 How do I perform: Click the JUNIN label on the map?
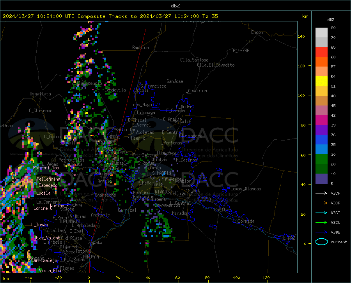pos(158,185)
